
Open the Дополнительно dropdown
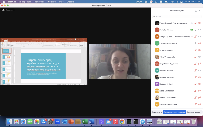click(x=194, y=112)
